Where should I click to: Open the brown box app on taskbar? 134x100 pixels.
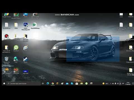tap(57, 83)
